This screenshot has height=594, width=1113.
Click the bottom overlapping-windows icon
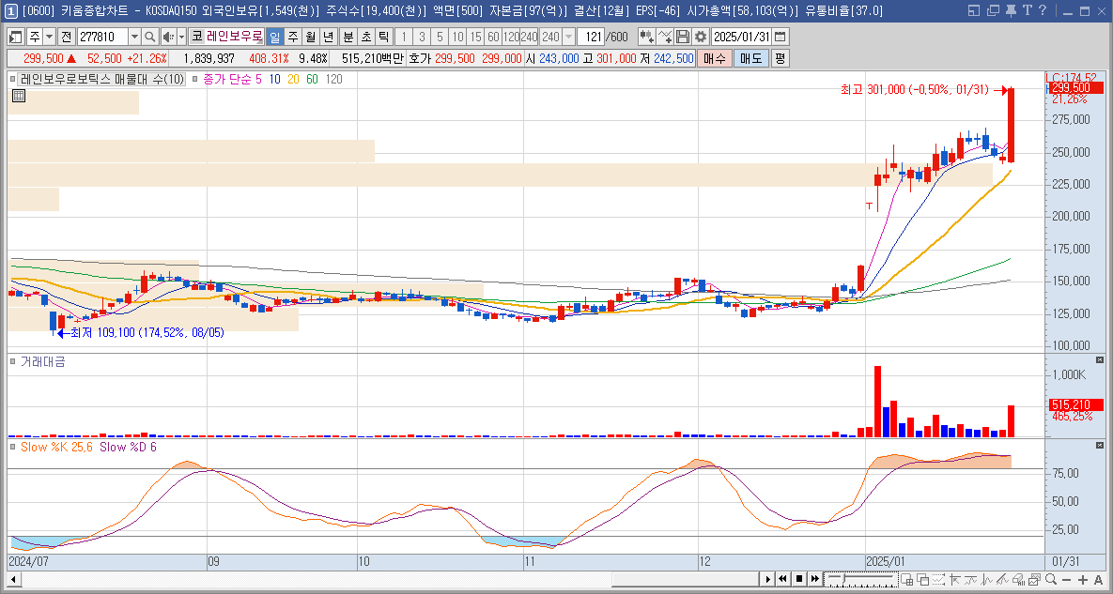click(922, 580)
